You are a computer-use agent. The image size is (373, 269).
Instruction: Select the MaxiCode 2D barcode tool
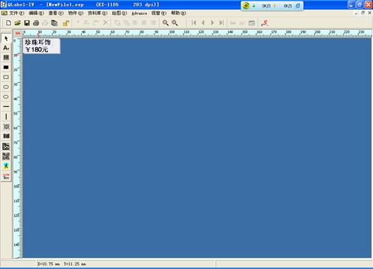point(6,127)
